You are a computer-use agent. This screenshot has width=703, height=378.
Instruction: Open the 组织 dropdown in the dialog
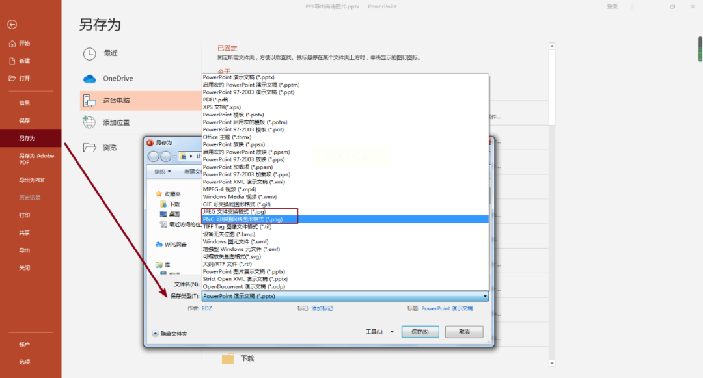[x=163, y=172]
